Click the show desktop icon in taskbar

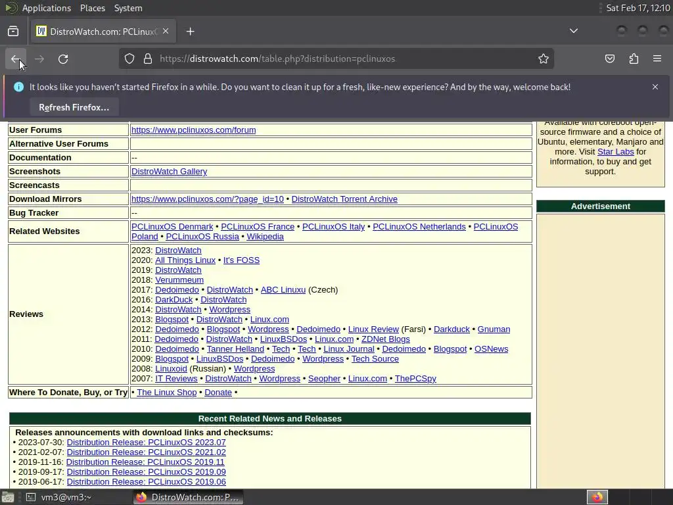[x=8, y=497]
